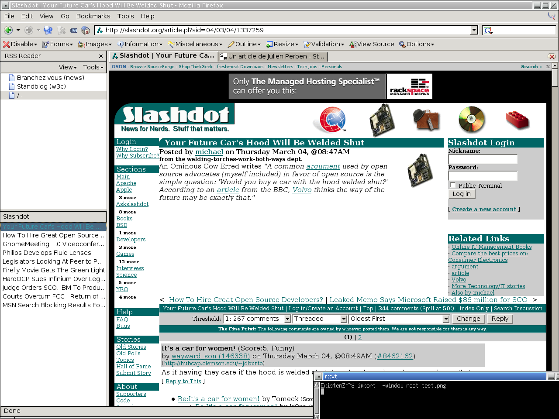Open the Information dropdown menu
This screenshot has width=559, height=419.
(140, 44)
